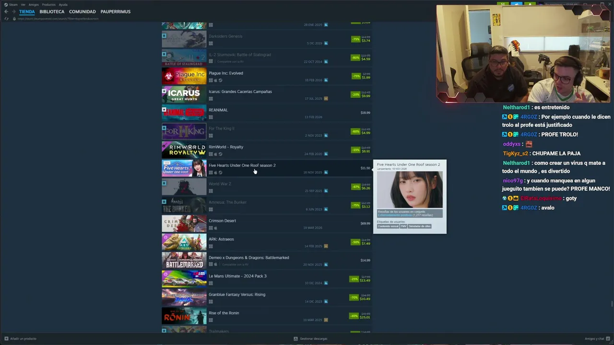The image size is (614, 345).
Task: Switch to the TIENDA tab
Action: [27, 11]
